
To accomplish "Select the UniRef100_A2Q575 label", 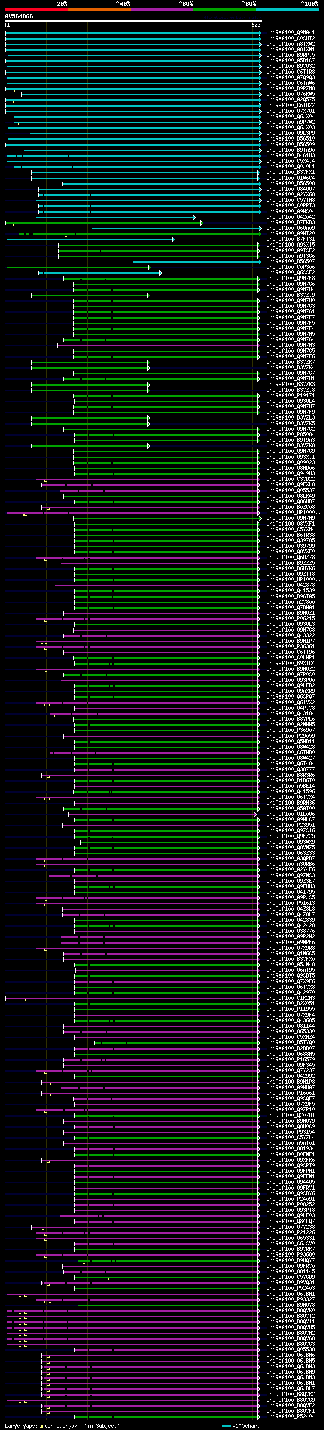I will pyautogui.click(x=291, y=100).
